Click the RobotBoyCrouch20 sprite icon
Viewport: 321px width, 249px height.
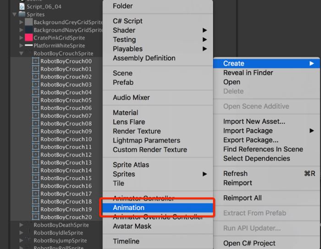tap(36, 217)
